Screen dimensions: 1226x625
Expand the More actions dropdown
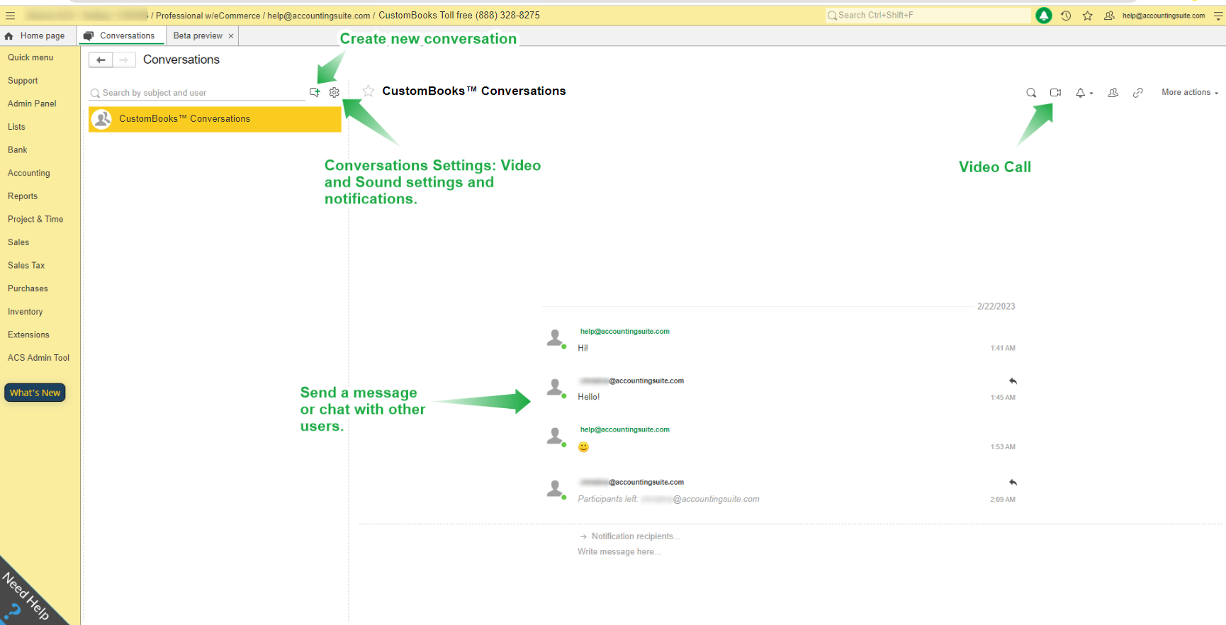(1190, 93)
